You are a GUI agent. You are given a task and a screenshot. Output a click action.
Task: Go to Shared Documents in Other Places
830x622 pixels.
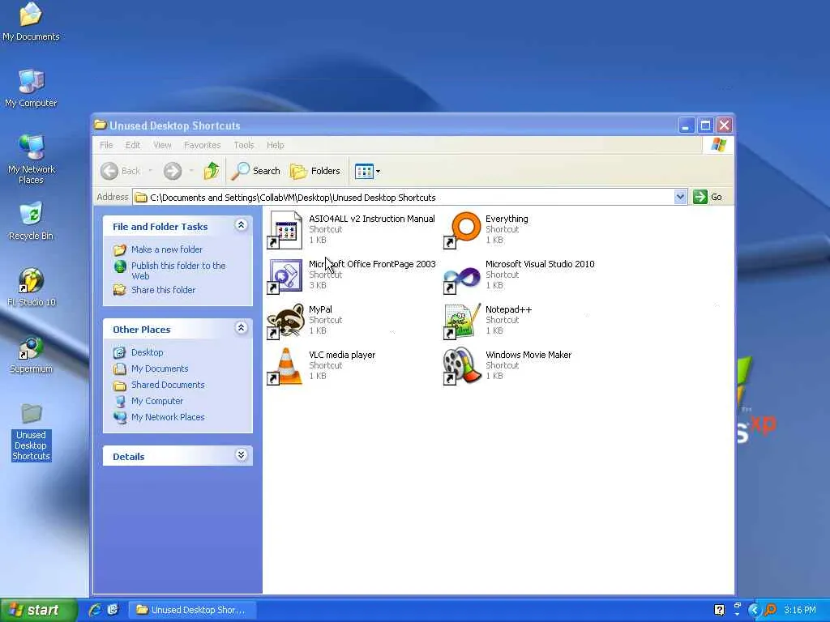(168, 385)
